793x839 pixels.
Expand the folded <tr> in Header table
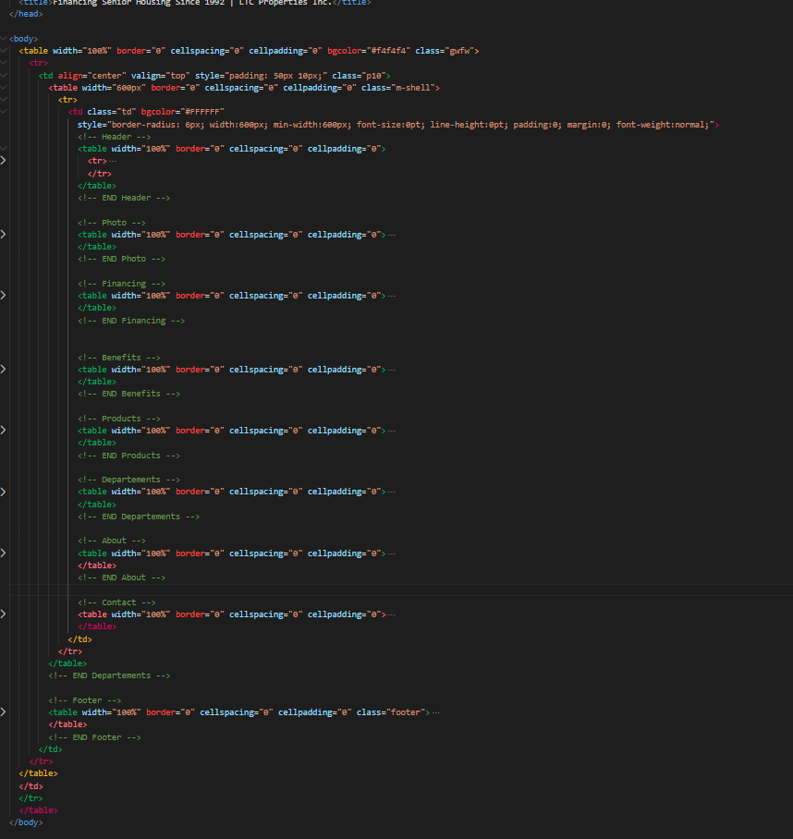tap(3, 161)
